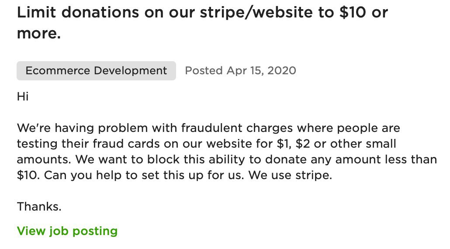The width and height of the screenshot is (450, 249).
Task: Click '$1,' amount in the description
Action: [x=284, y=144]
